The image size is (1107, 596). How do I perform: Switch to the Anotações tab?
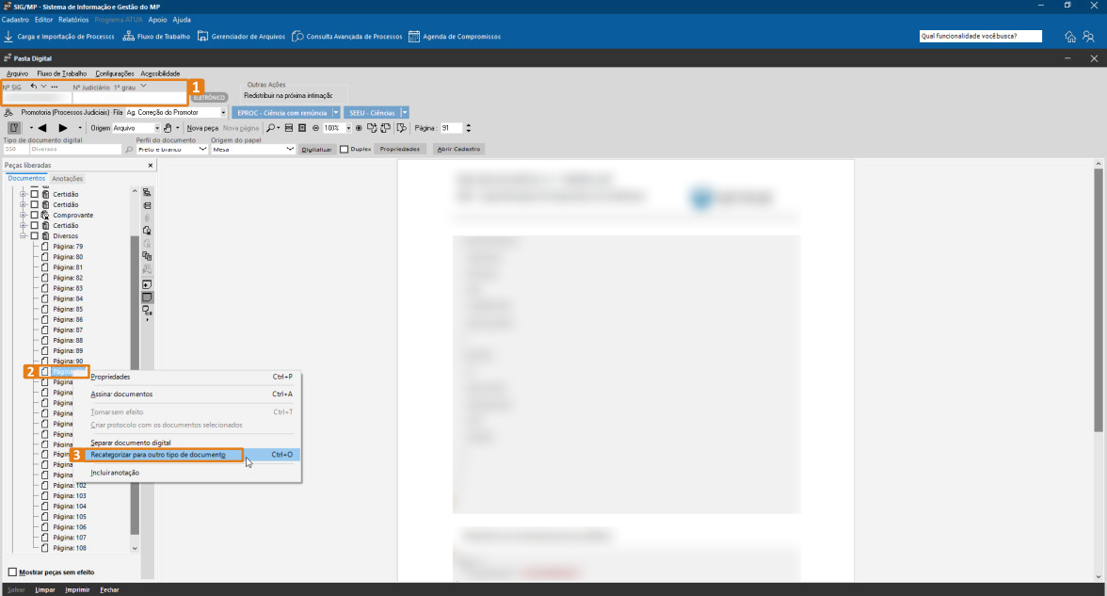(x=67, y=179)
